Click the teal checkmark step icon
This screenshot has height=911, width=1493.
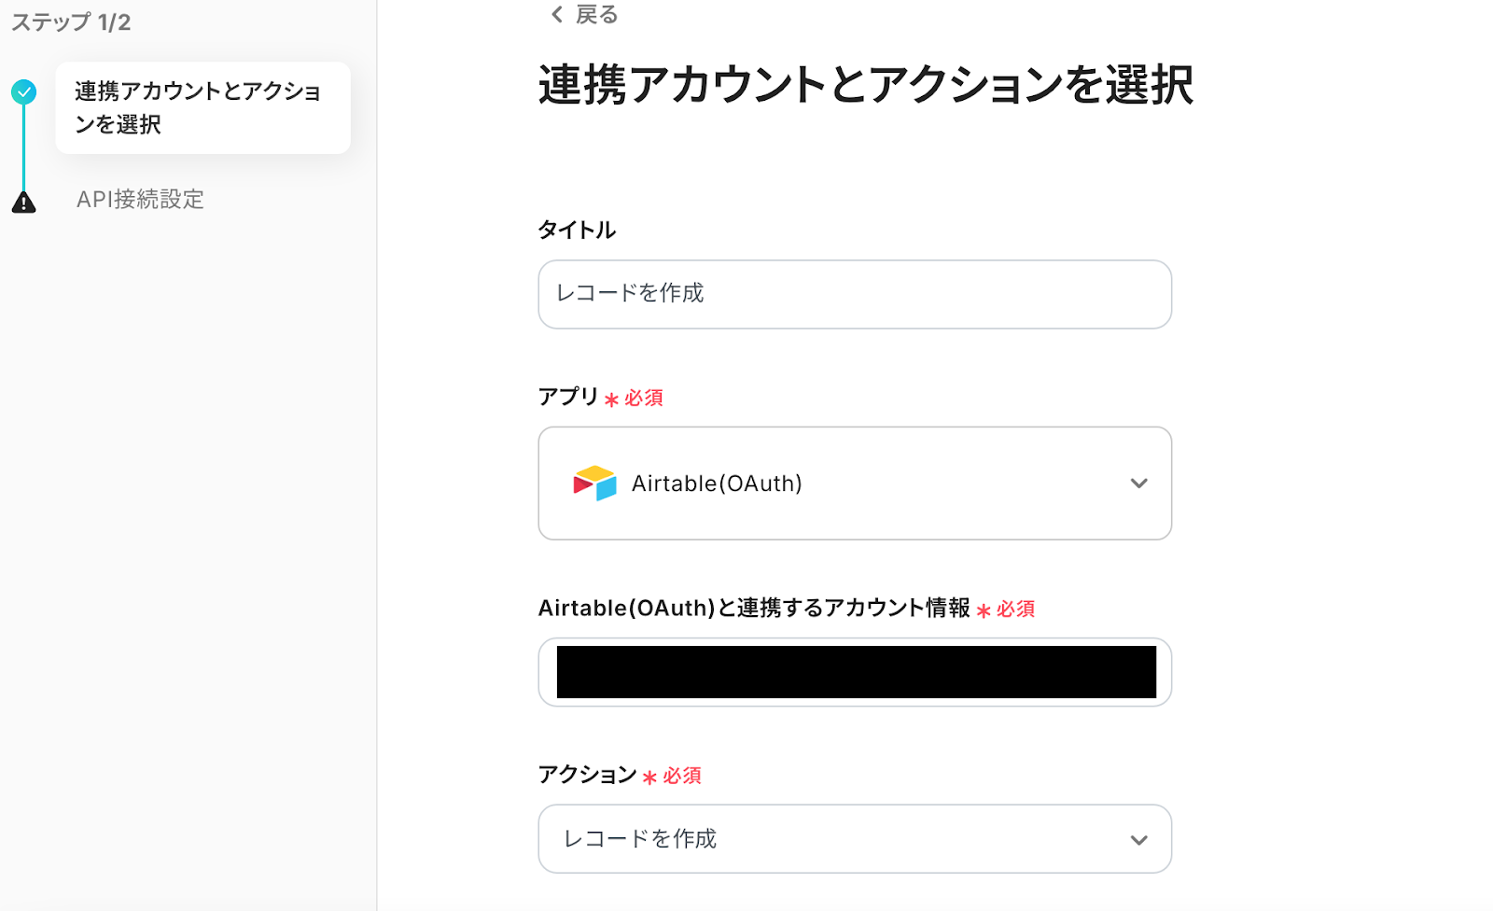(x=24, y=91)
